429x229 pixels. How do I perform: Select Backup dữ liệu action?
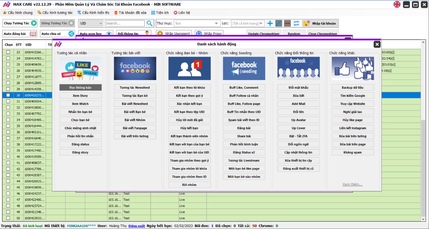(353, 87)
